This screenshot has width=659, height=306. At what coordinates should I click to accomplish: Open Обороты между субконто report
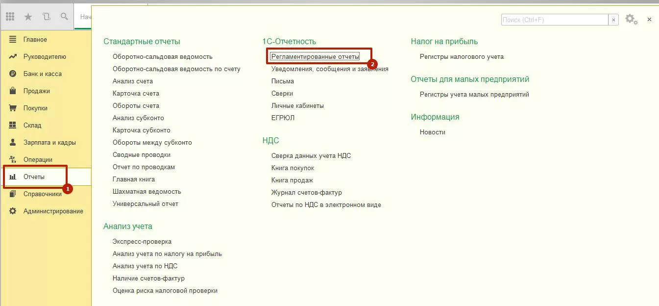tap(152, 142)
